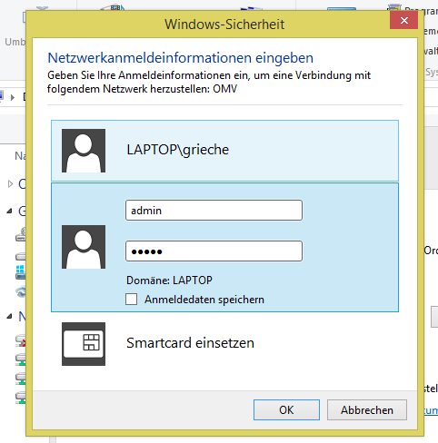This screenshot has height=443, width=438.
Task: Collapse the tree arrow near the G item in Explorer
Action: pyautogui.click(x=10, y=211)
